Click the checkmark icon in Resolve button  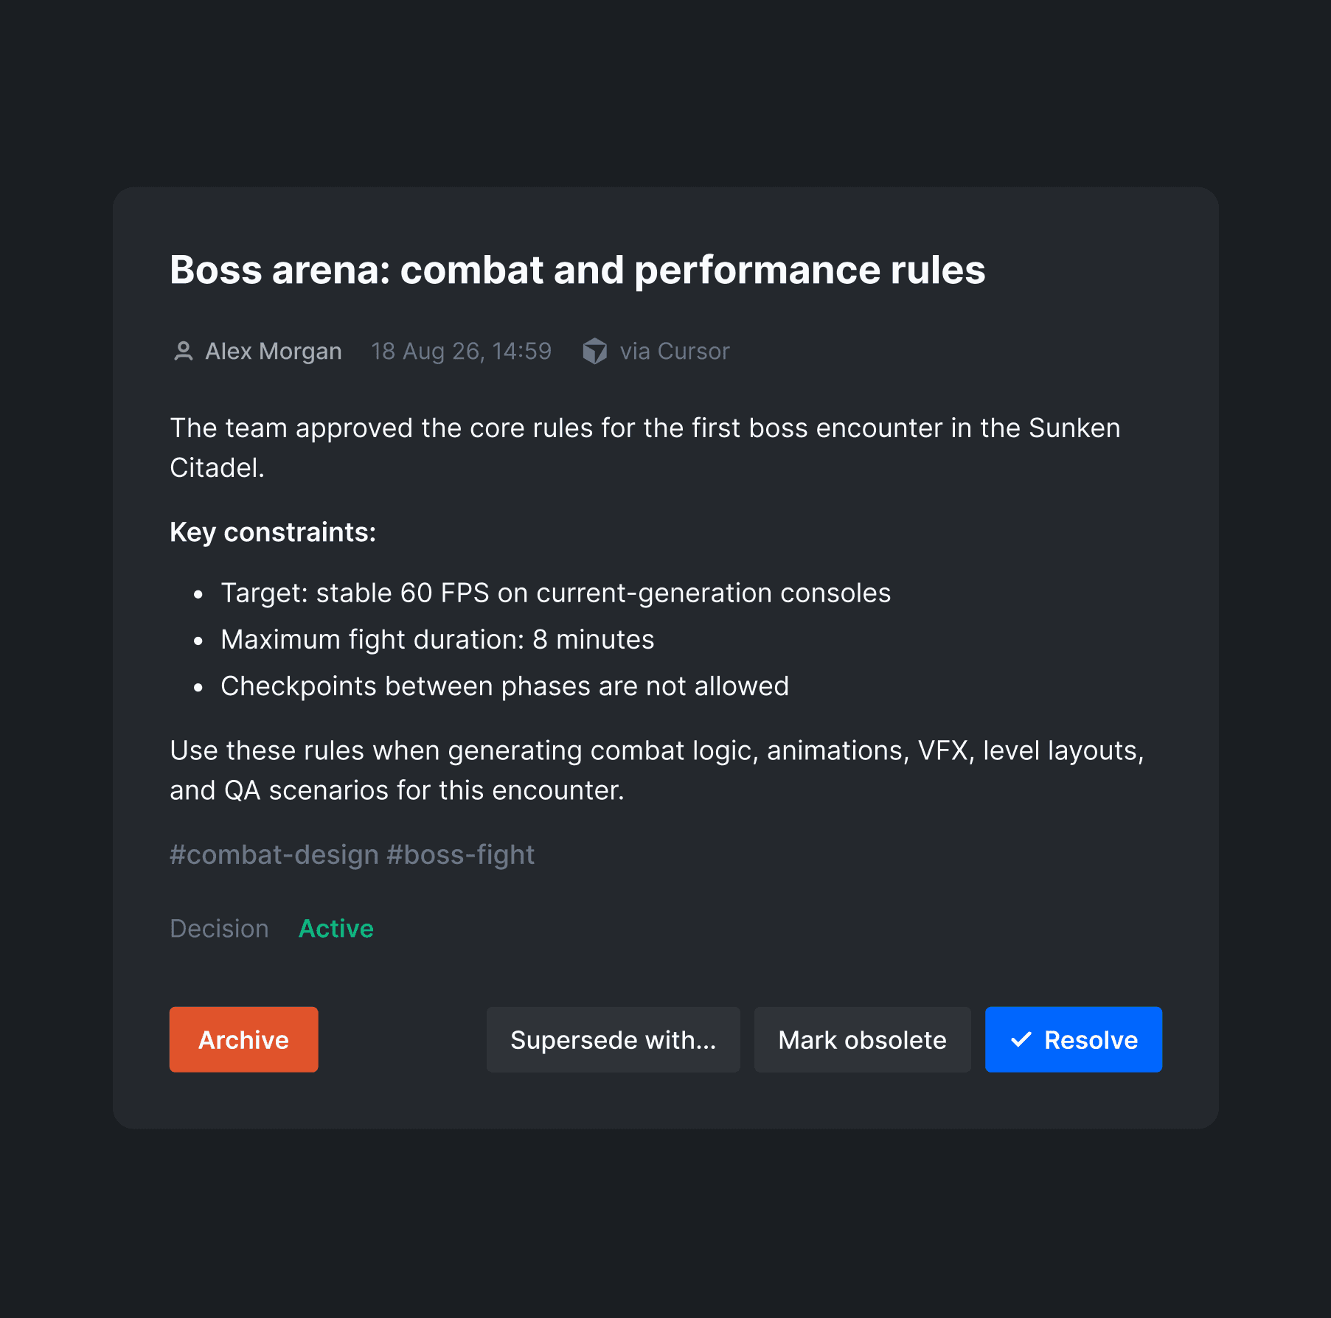(x=1021, y=1039)
